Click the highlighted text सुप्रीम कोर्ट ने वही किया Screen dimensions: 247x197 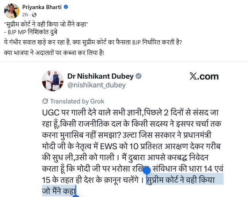coord(181,180)
